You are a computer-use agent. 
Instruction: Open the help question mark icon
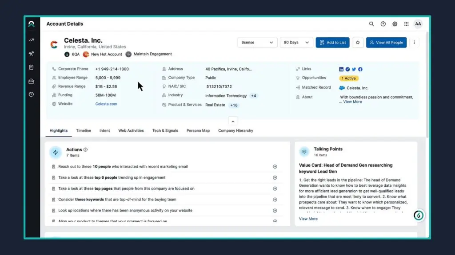pos(383,24)
